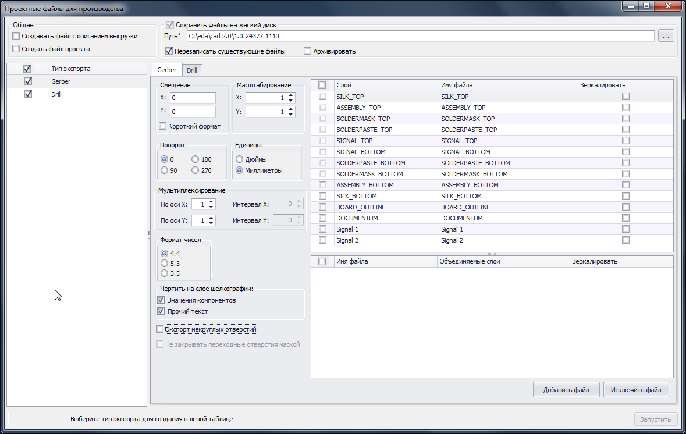Increase multiplexing count along X axis

(x=211, y=202)
